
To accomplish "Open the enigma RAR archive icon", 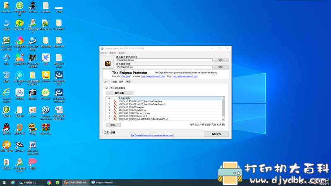I will point(46,129).
